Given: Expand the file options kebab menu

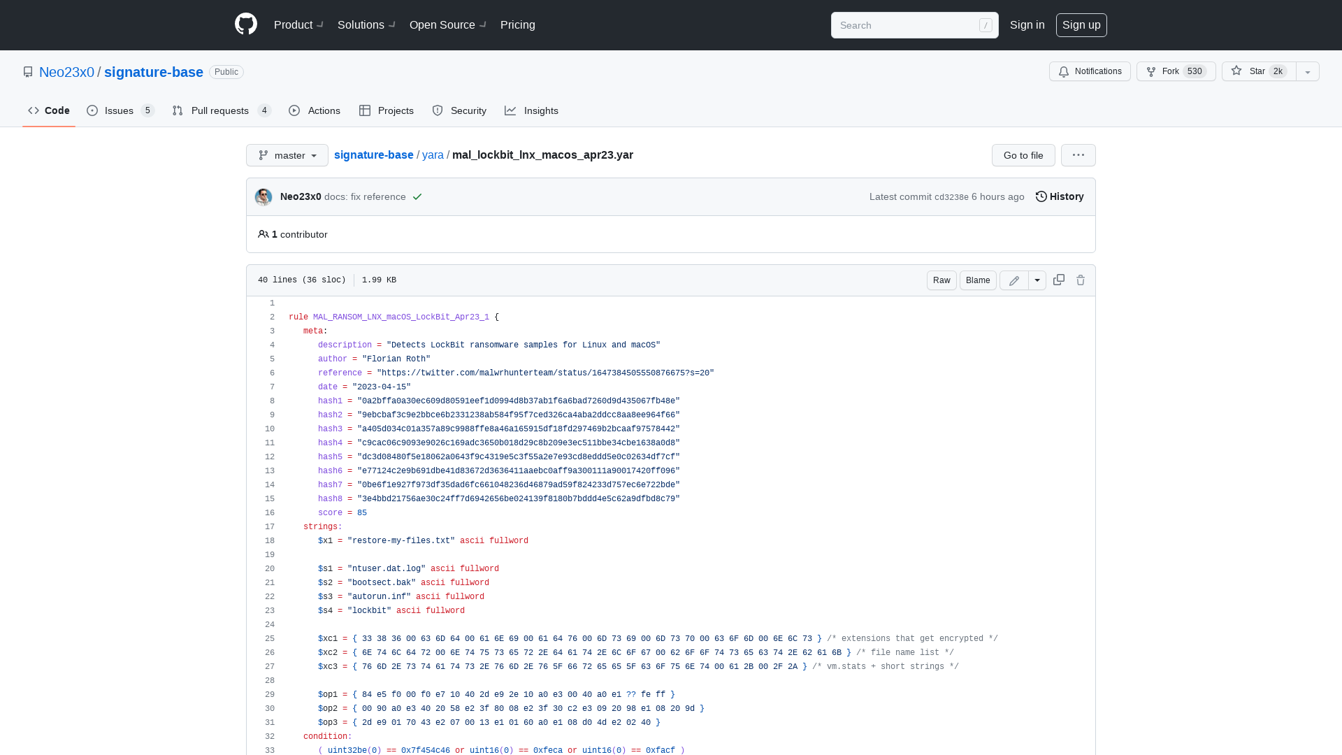Looking at the screenshot, I should tap(1078, 155).
